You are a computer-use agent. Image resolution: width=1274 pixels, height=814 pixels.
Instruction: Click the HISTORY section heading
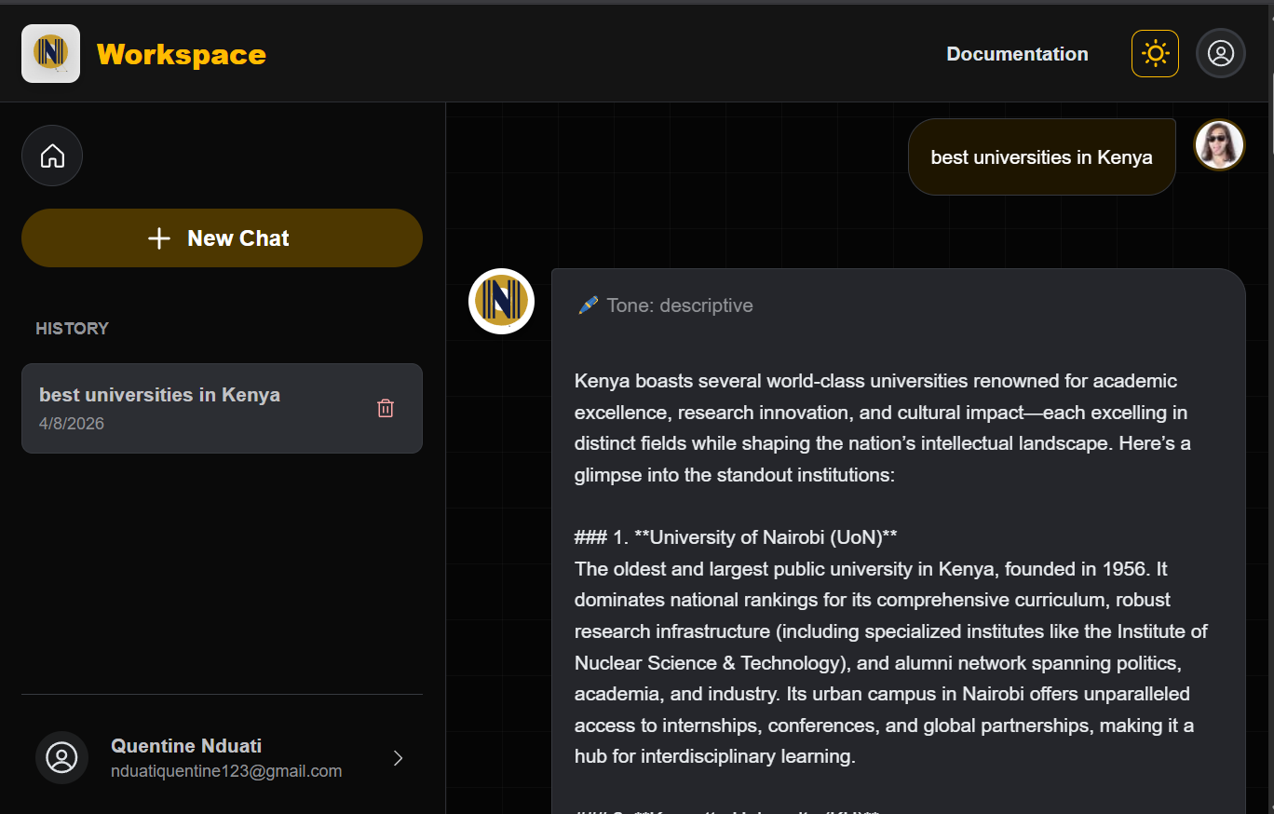tap(72, 328)
